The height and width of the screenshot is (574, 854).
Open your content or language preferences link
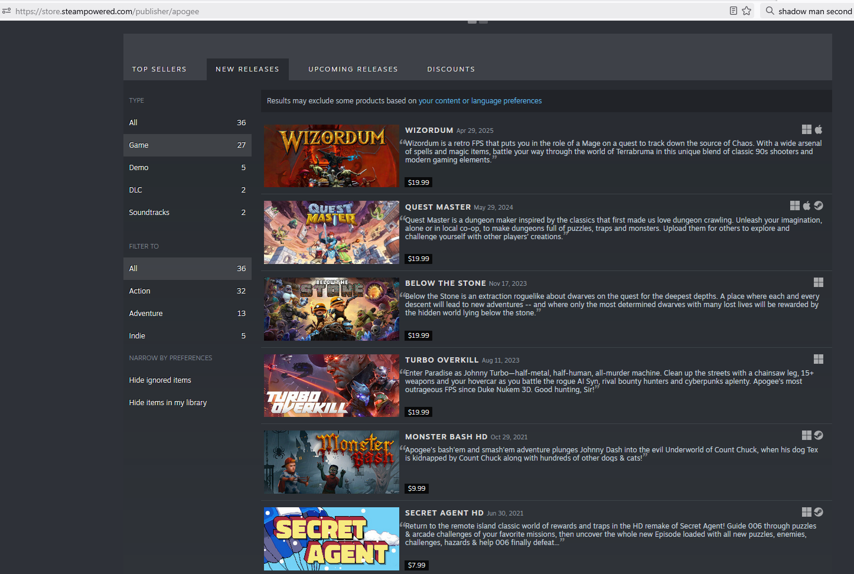pyautogui.click(x=480, y=101)
